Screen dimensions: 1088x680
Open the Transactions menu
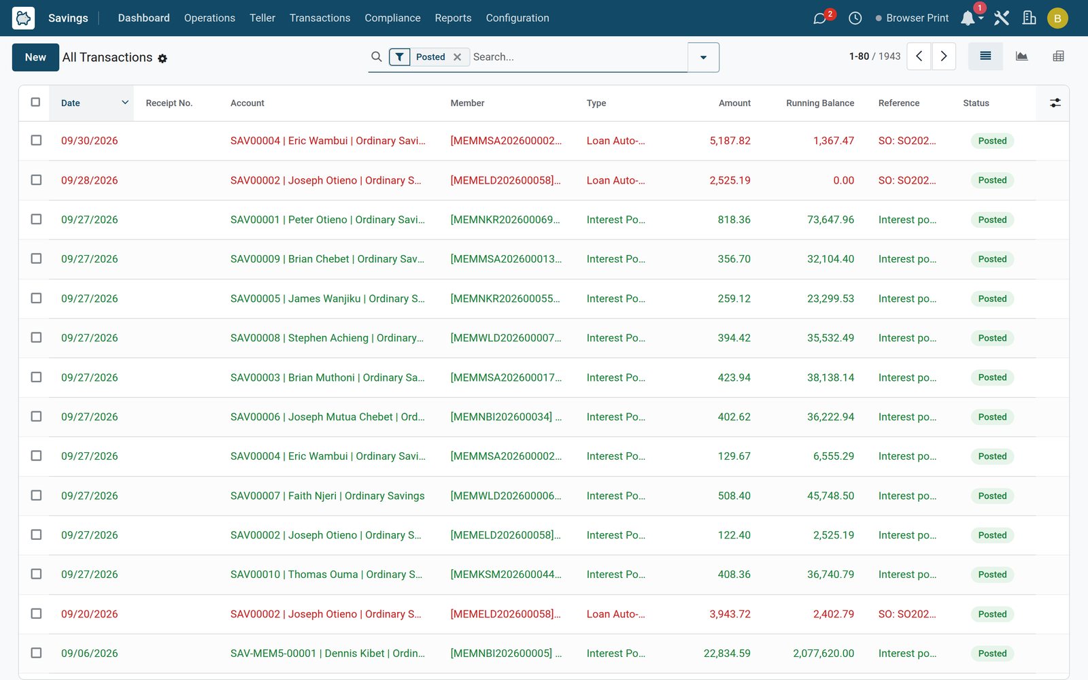pos(320,18)
